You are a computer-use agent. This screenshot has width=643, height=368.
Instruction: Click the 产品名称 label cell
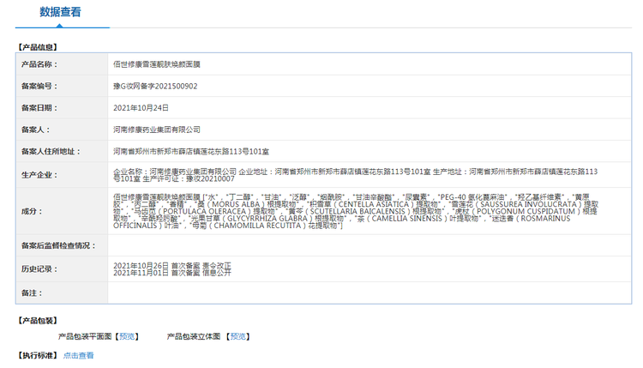(37, 64)
